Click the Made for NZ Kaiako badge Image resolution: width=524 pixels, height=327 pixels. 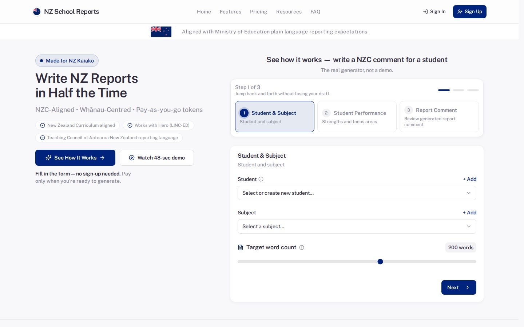67,61
